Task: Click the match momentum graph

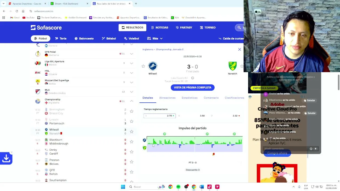Action: pos(195,144)
